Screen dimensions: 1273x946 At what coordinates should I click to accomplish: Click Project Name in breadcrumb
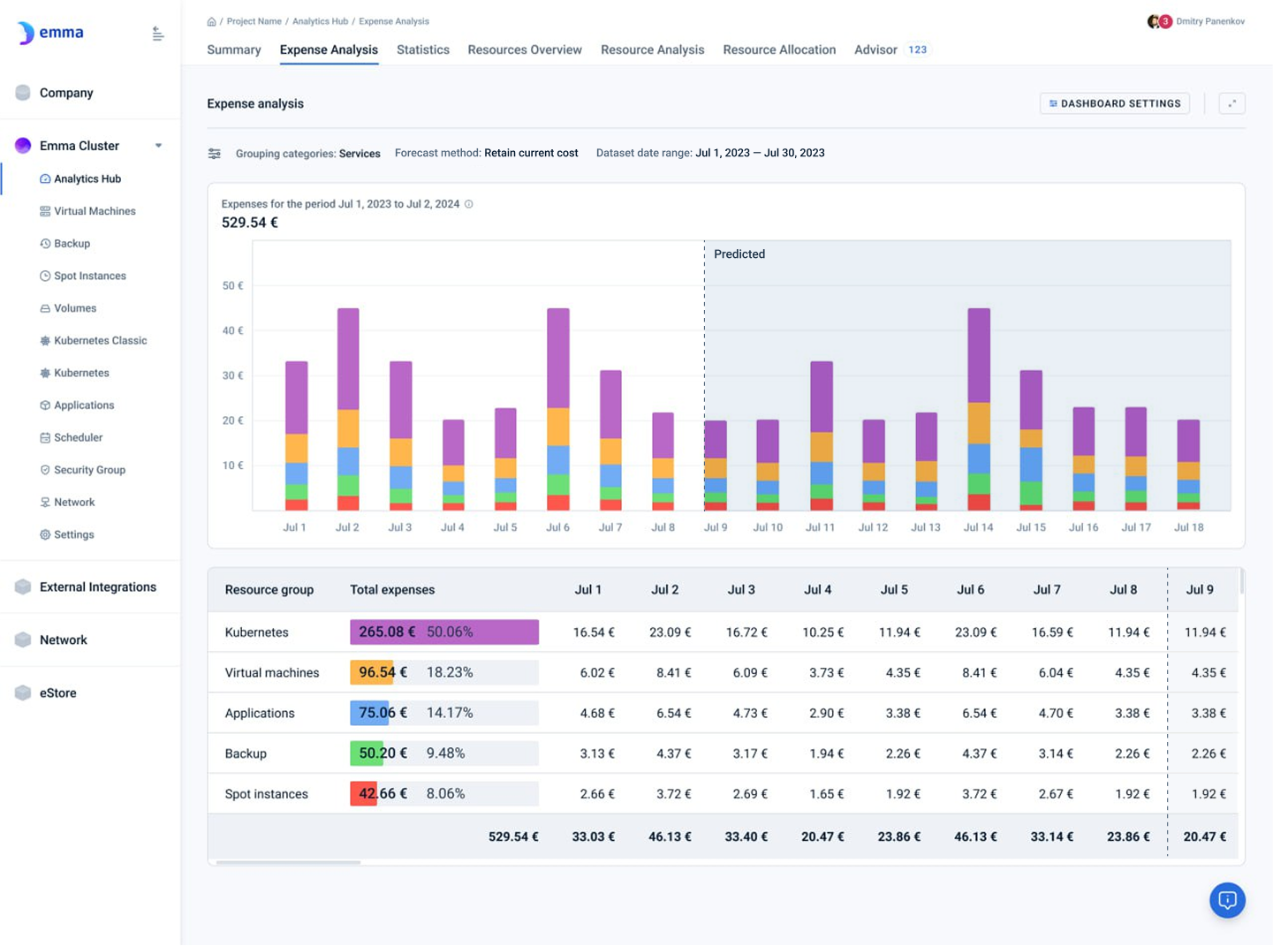coord(254,21)
